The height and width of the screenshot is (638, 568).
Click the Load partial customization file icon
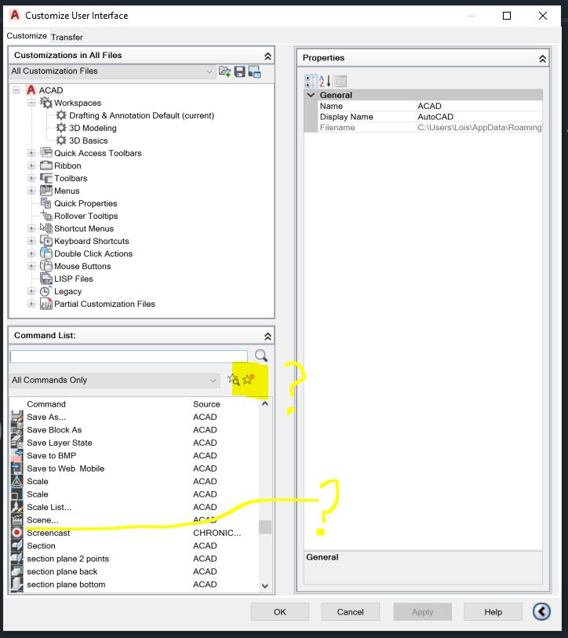tap(224, 71)
